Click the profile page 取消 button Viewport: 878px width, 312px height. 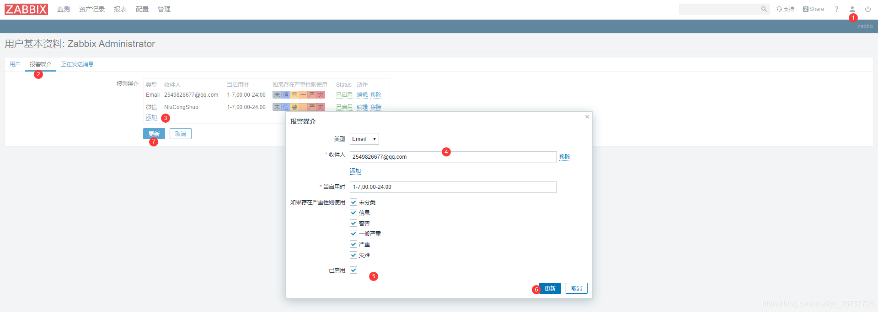[x=181, y=134]
